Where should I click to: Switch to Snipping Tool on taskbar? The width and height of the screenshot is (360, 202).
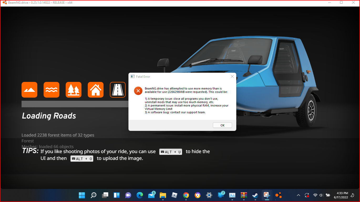click(267, 195)
